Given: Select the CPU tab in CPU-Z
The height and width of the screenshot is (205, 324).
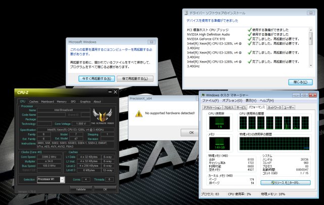Looking at the screenshot, I should click(23, 101).
